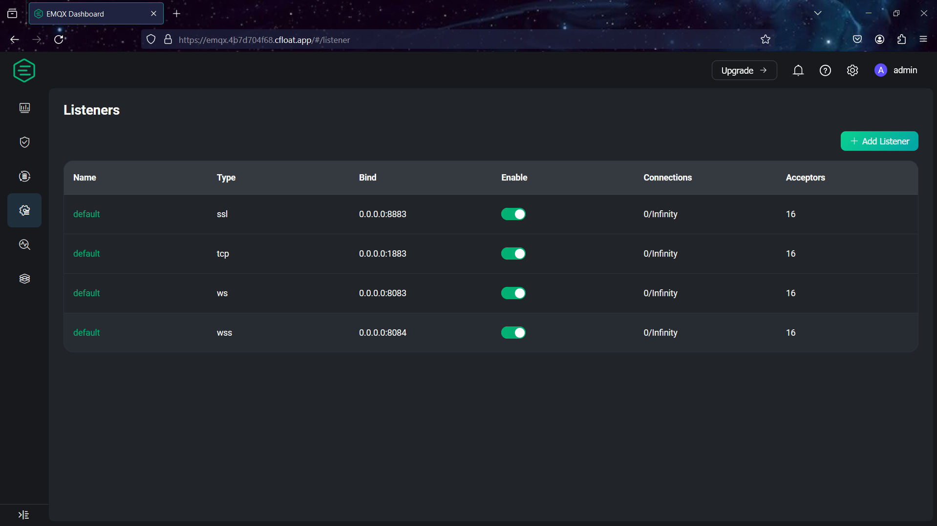Click the admin avatar icon
Viewport: 937px width, 526px height.
(880, 70)
